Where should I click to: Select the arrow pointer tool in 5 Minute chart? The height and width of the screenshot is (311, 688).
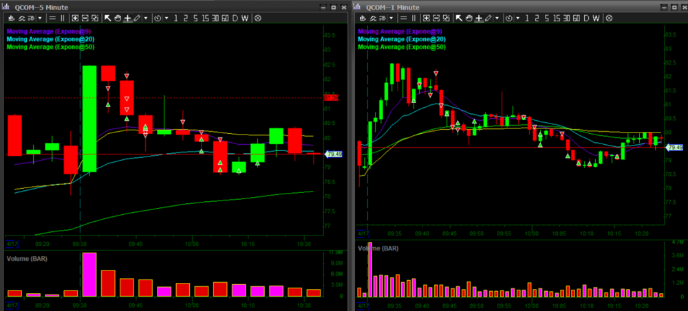pos(109,18)
